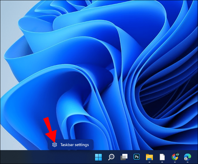The height and width of the screenshot is (164, 198).
Task: Open Microsoft Edge from the taskbar
Action: [188, 157]
